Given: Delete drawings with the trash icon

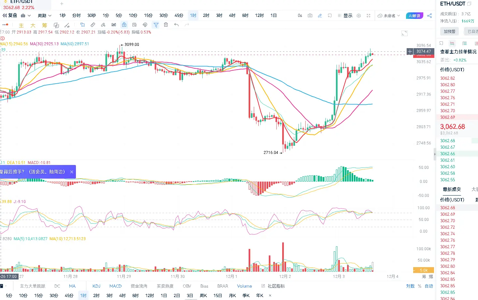Looking at the screenshot, I should pyautogui.click(x=166, y=25).
